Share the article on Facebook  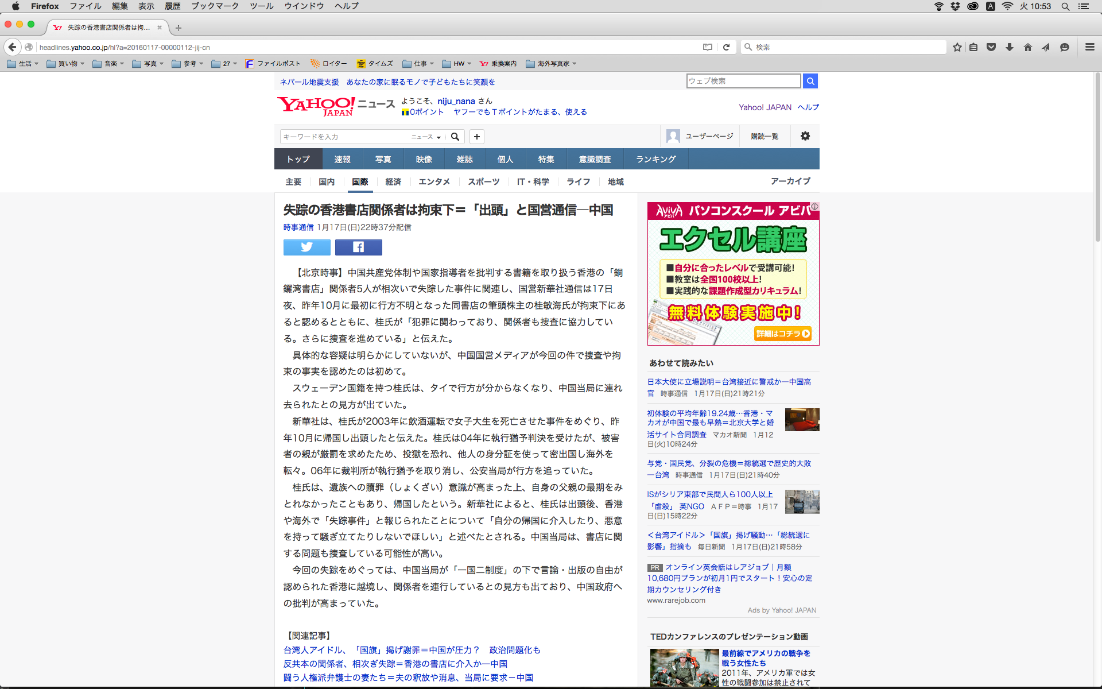[x=358, y=247]
